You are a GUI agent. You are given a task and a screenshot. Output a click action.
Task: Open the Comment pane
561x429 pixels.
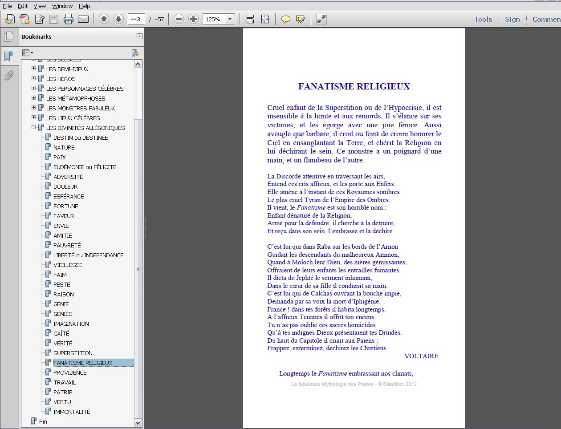[x=546, y=19]
